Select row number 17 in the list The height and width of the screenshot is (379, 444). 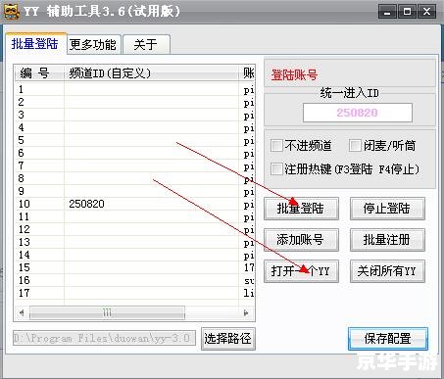pos(135,293)
